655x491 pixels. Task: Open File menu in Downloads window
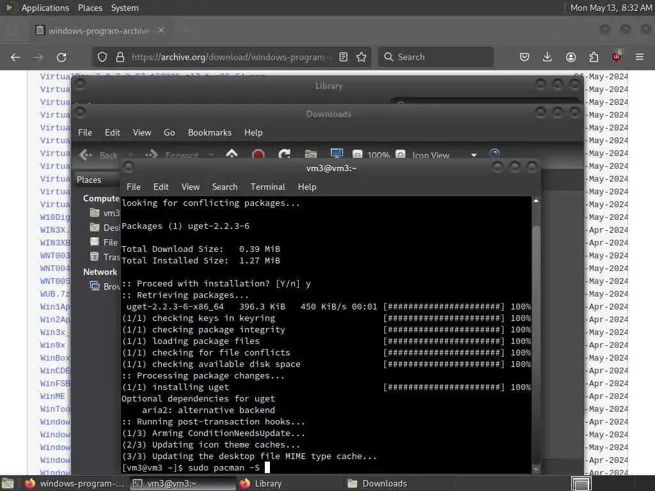coord(85,132)
